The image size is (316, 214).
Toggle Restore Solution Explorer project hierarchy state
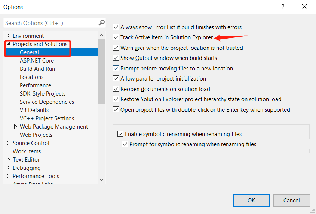click(x=116, y=99)
